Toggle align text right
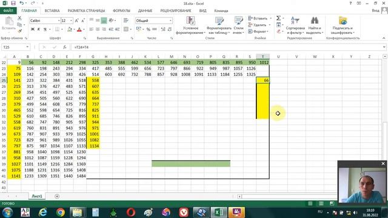388x218 pixels. pyautogui.click(x=104, y=29)
